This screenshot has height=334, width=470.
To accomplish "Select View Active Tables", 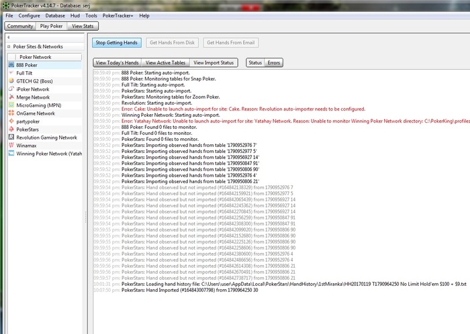I will [x=165, y=62].
